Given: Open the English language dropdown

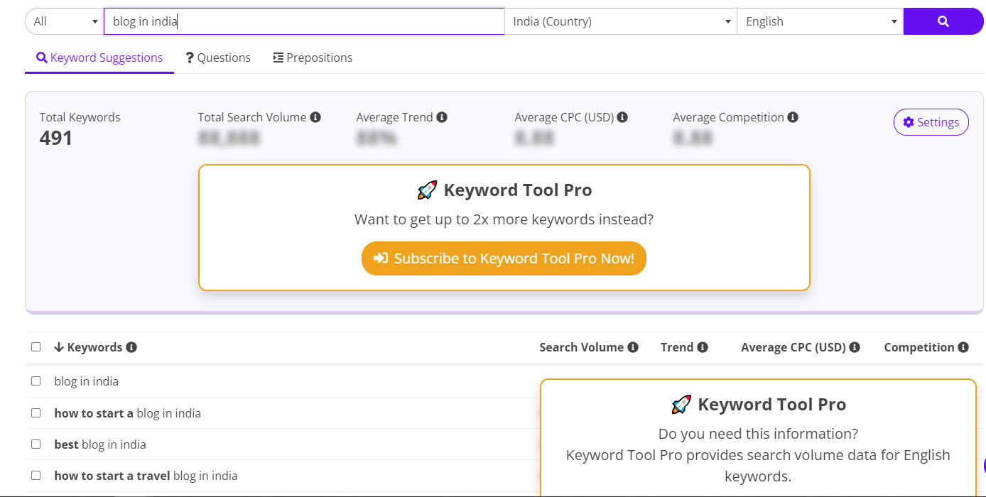Looking at the screenshot, I should [x=820, y=21].
